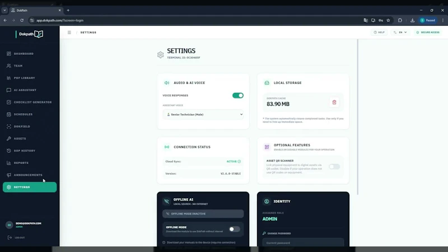Click the Audio & AI Voice speaker icon
This screenshot has width=448, height=252.
pos(166,83)
